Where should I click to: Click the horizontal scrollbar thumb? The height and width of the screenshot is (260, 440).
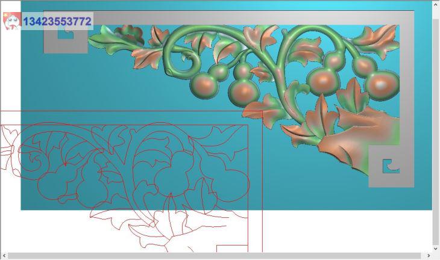click(x=214, y=256)
